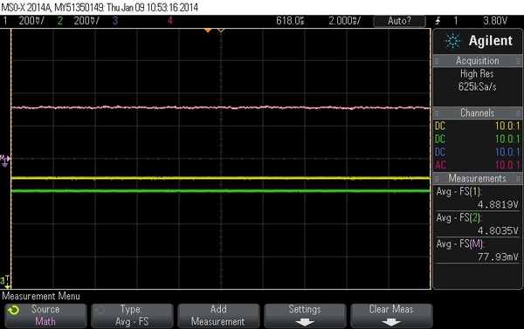Expand the Settings softkey menu

305,316
